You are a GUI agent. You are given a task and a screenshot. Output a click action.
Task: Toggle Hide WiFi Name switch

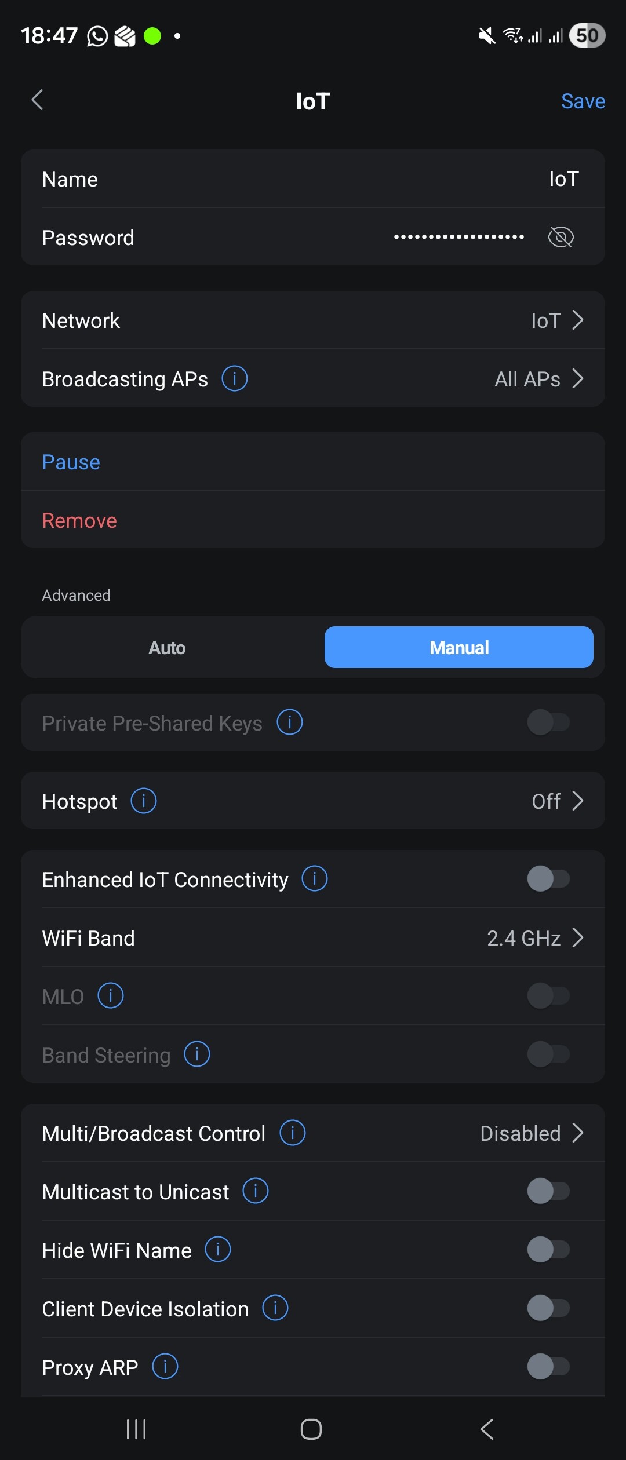click(x=548, y=1250)
